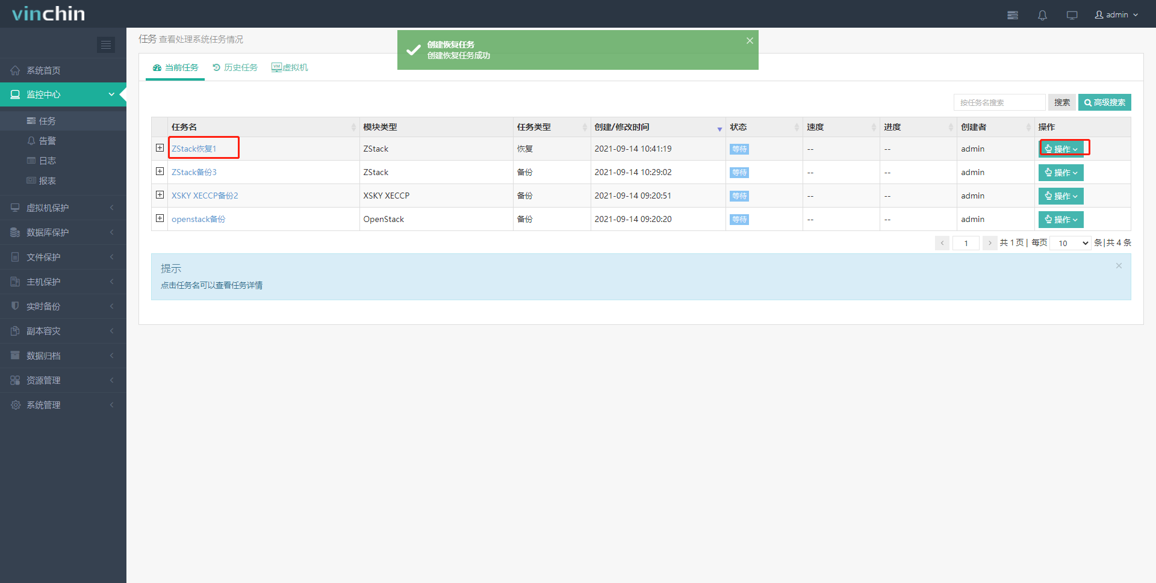Open 高级搜索 advanced search

[x=1104, y=102]
